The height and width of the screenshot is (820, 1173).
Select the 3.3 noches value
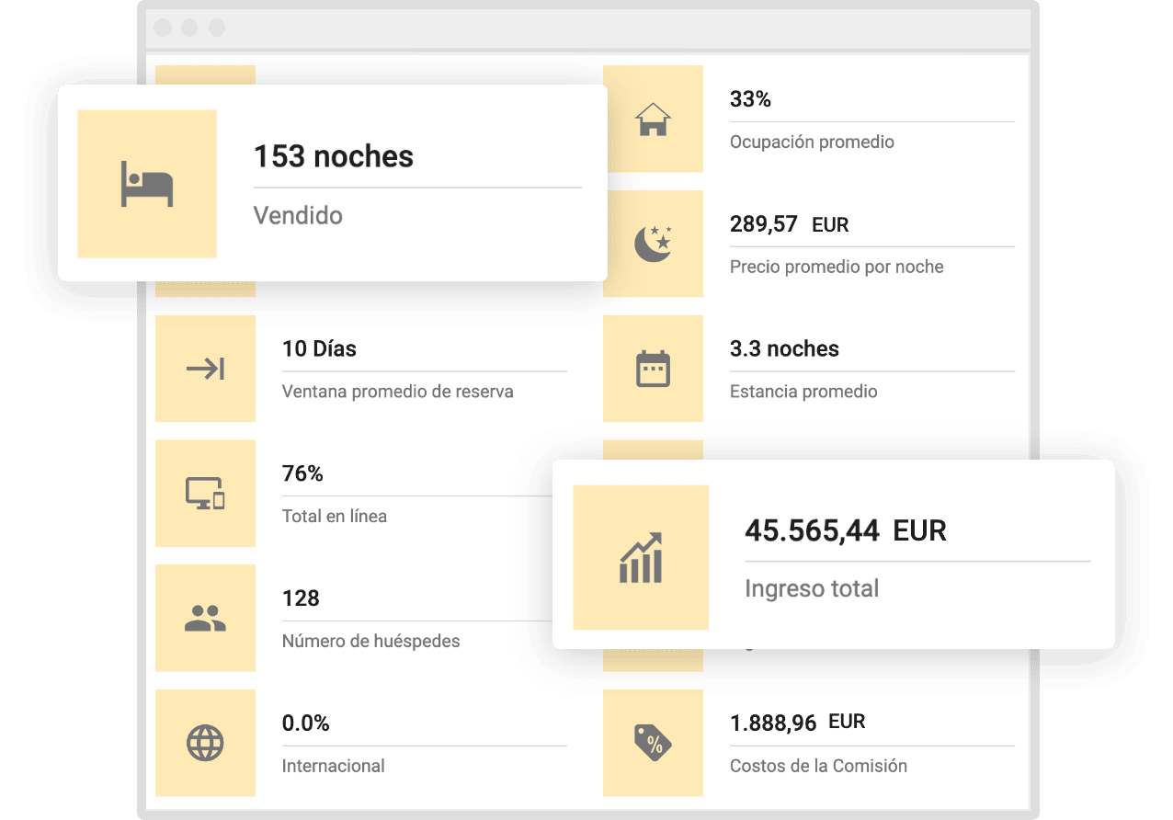[x=784, y=349]
